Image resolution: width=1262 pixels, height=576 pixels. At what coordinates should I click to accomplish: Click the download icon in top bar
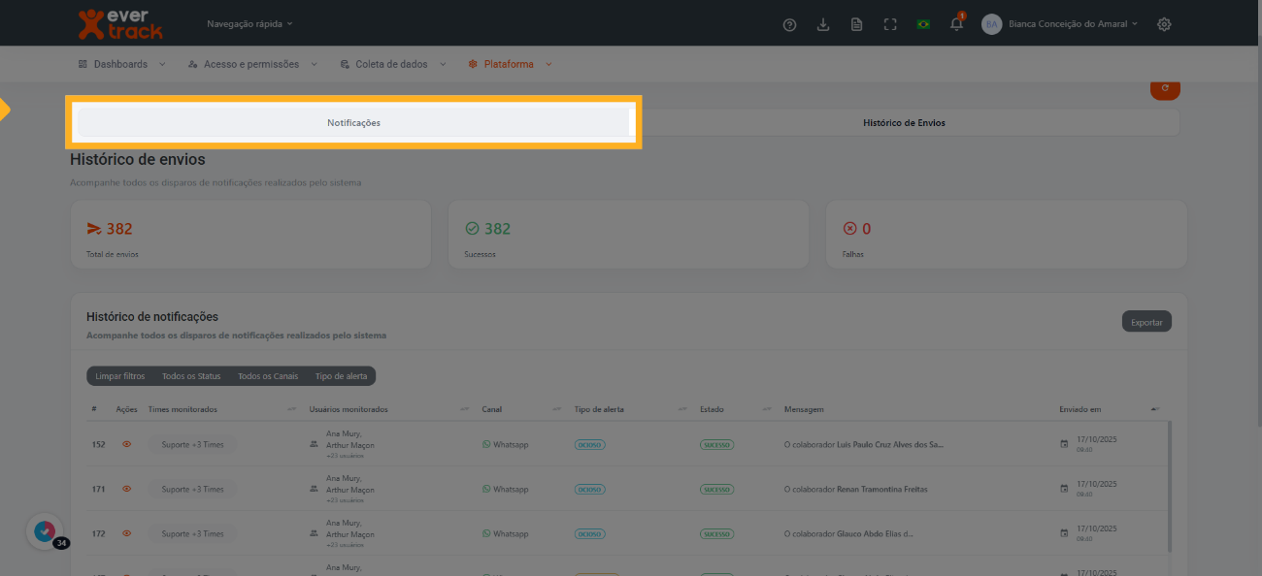pos(823,24)
